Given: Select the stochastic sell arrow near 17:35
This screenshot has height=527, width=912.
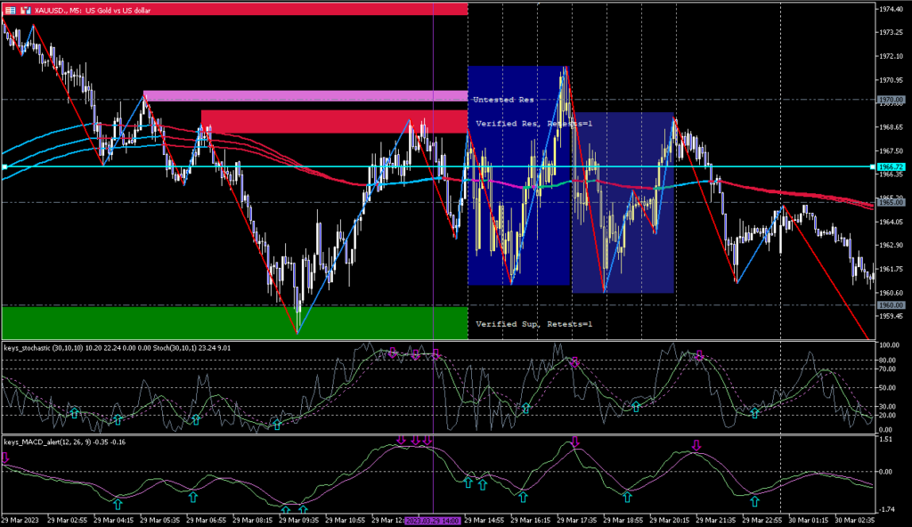Looking at the screenshot, I should click(574, 361).
